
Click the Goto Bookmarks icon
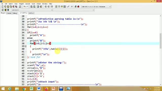[8, 10]
